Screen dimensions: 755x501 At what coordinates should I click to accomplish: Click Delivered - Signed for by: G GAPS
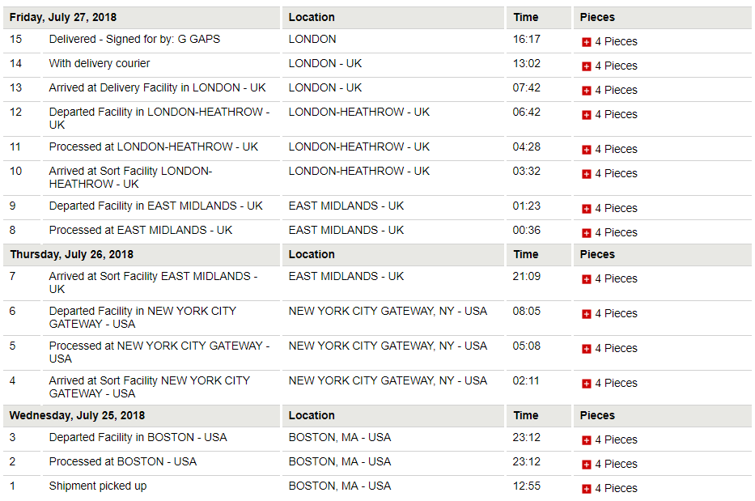(134, 40)
